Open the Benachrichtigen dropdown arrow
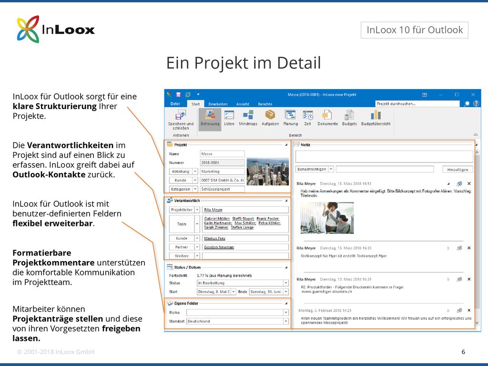The height and width of the screenshot is (366, 488). [331, 169]
